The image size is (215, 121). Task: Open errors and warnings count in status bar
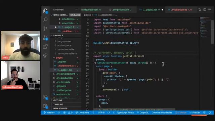(68, 113)
